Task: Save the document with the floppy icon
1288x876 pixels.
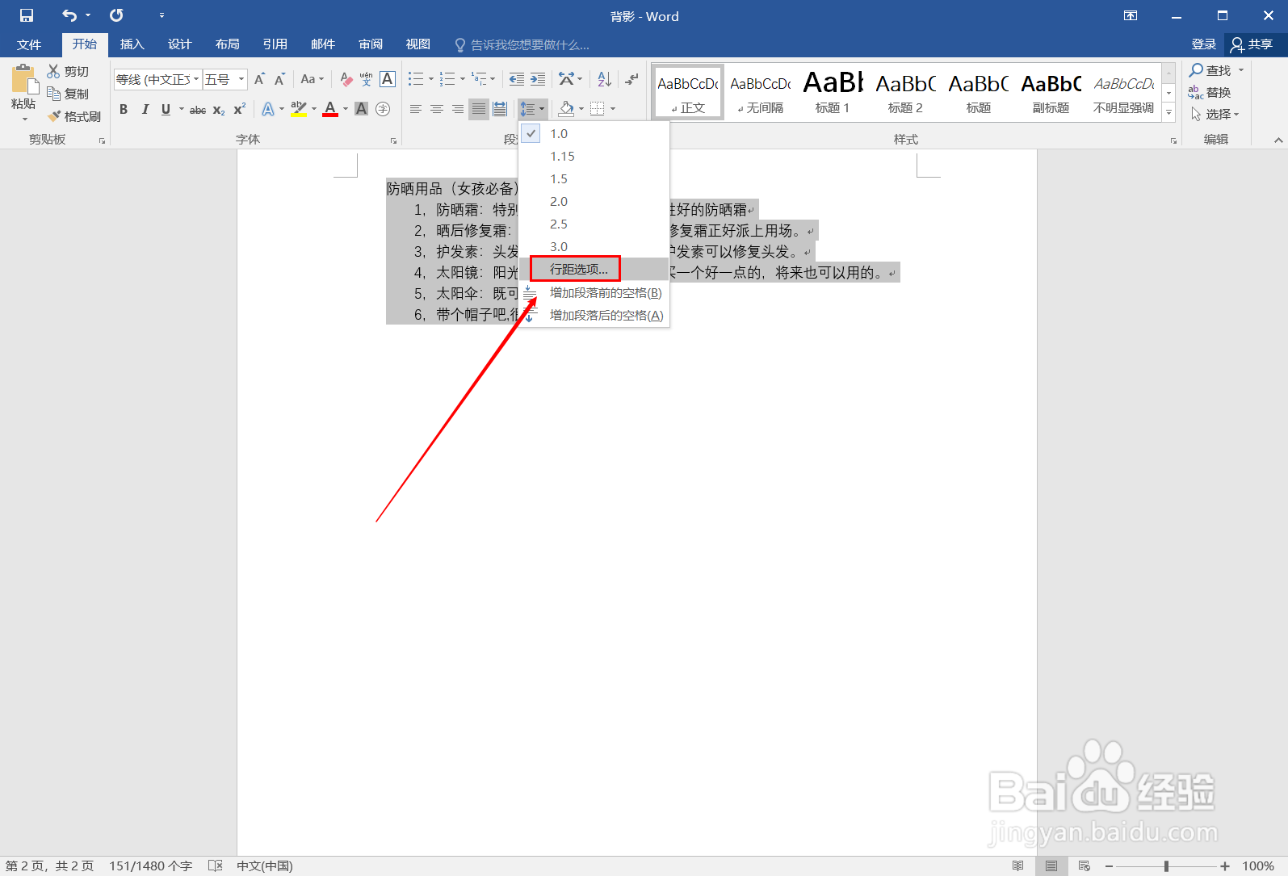Action: tap(27, 15)
